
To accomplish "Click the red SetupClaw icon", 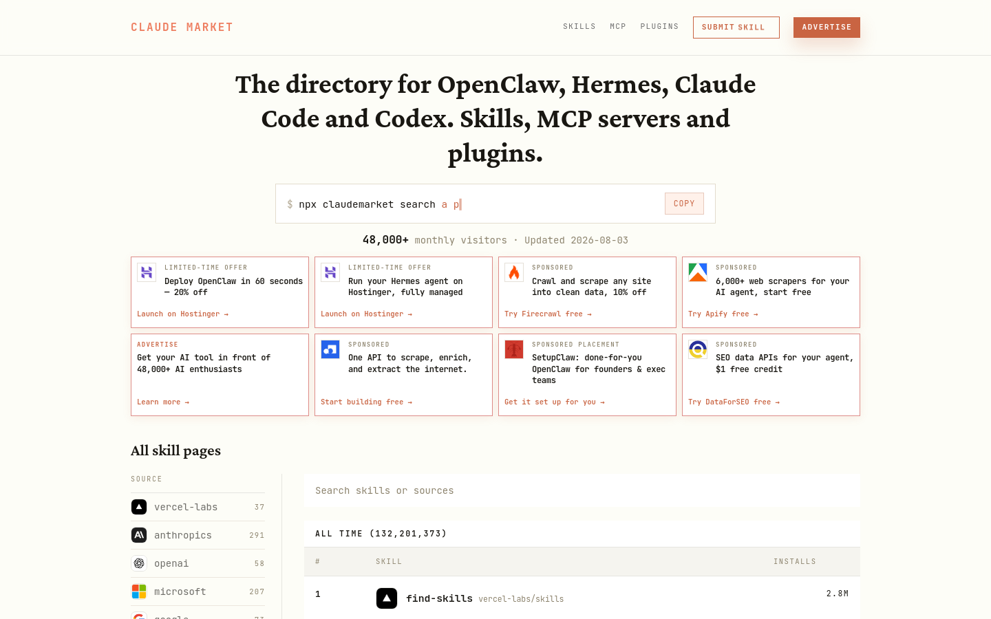I will 514,349.
